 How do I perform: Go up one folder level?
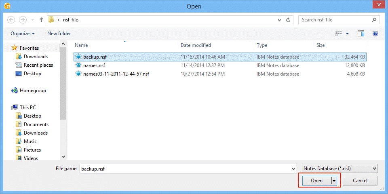tap(42, 20)
